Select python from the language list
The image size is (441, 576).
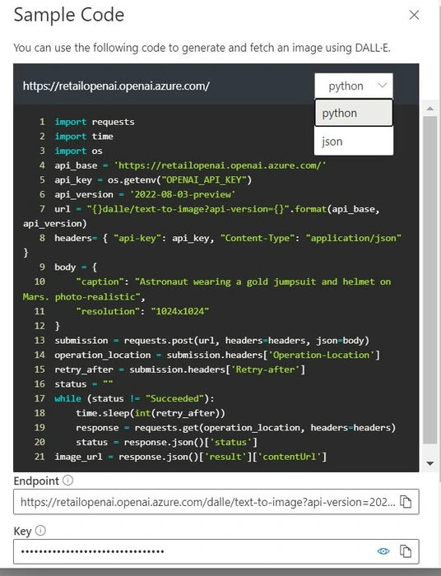354,114
